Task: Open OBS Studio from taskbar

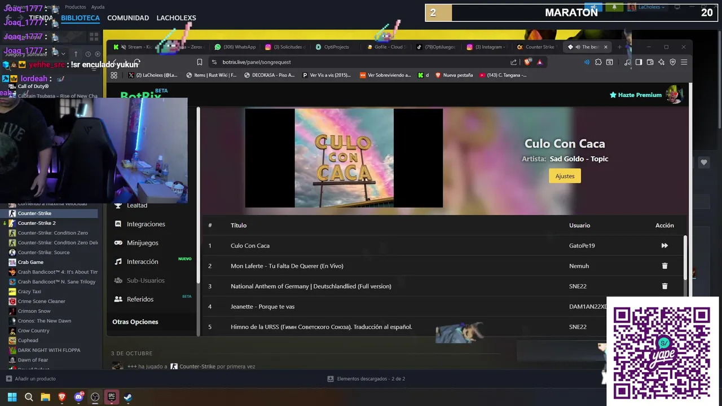Action: [x=95, y=397]
